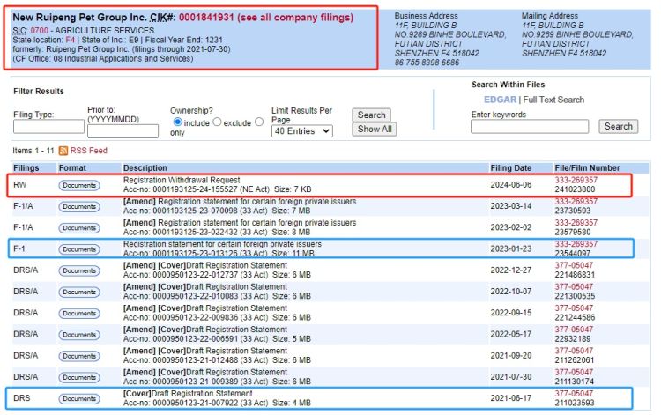Click the 'Registration Withdrawal Request' description

tap(182, 180)
